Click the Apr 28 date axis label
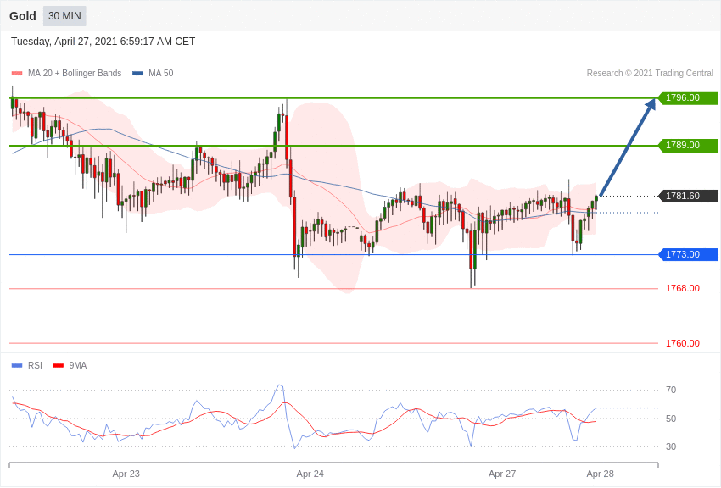The width and height of the screenshot is (721, 488). (600, 474)
